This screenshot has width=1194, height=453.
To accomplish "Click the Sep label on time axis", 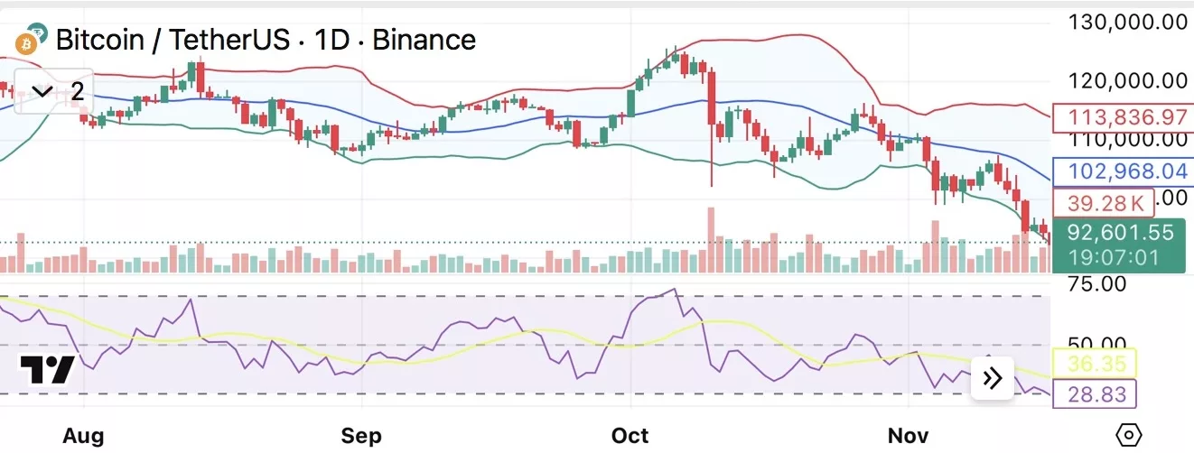I will coord(361,436).
